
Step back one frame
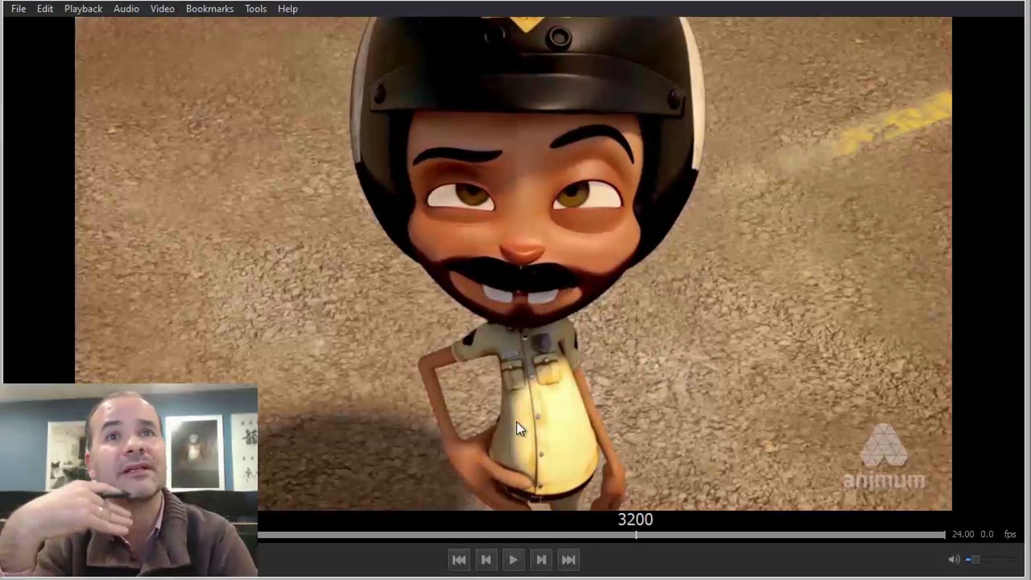486,560
